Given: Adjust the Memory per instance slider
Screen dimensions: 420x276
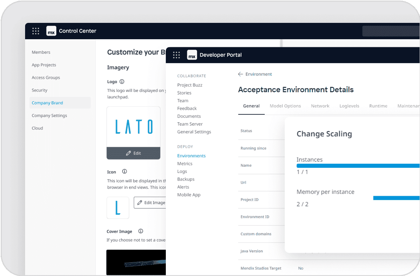Looking at the screenshot, I should [396, 198].
